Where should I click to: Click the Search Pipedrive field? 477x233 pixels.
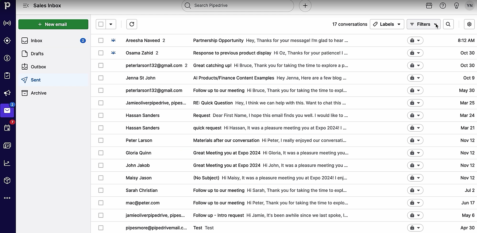(x=238, y=6)
